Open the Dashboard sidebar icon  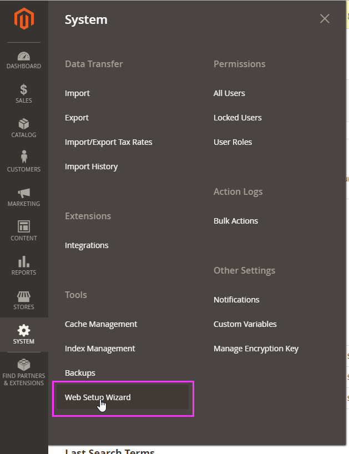coord(24,56)
